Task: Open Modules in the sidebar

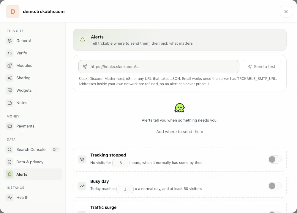Action: point(33,65)
